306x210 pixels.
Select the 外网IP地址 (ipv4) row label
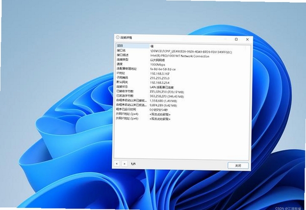(x=127, y=114)
